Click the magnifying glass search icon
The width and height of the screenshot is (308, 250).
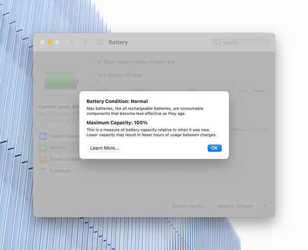pos(218,43)
